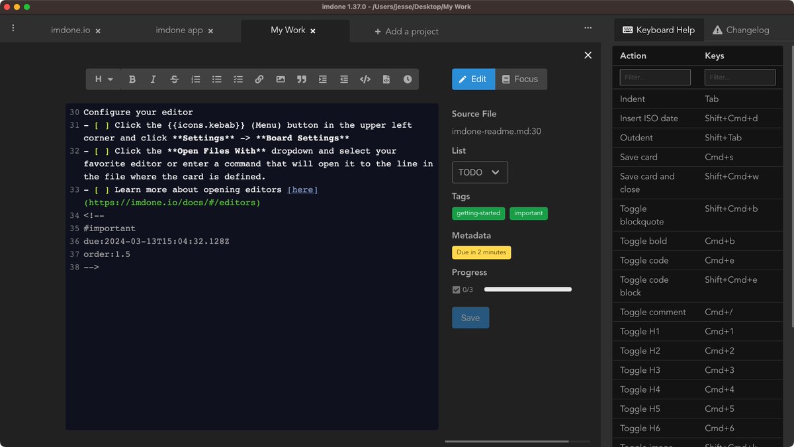The image size is (794, 447).
Task: Click the checkbox brackets on line 33
Action: 101,190
